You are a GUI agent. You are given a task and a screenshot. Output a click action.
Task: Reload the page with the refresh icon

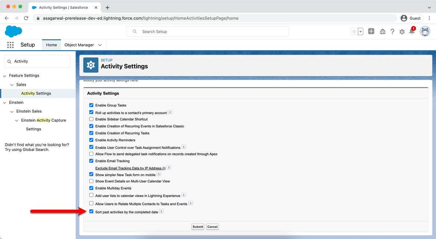click(x=26, y=18)
